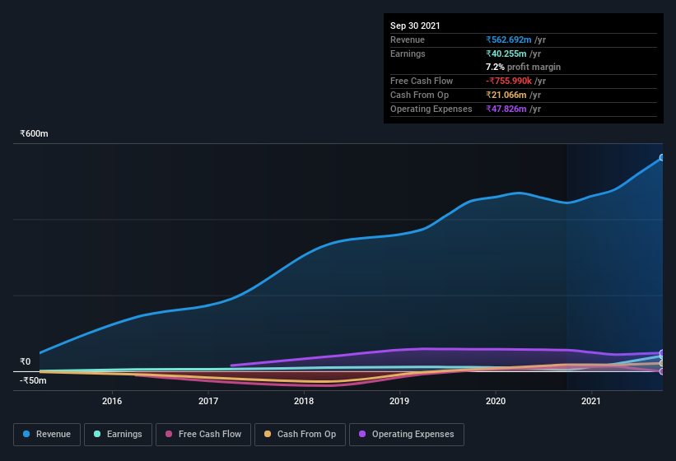Toggle the Operating Expenses legend button
Screen dimensions: 676x461
[407, 435]
